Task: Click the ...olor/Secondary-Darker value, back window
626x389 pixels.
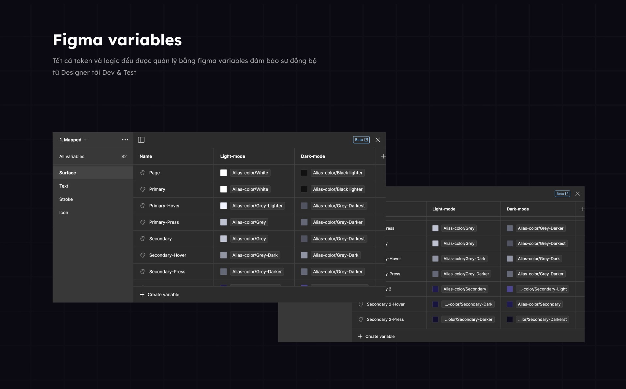Action: (x=468, y=319)
